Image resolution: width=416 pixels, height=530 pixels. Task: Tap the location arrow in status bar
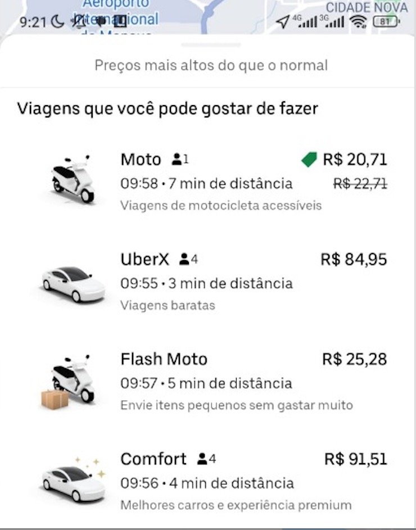click(x=282, y=22)
